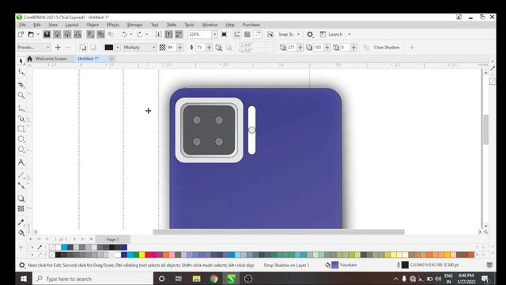Select the Freehand curve tool
Viewport: 506px width, 285px height.
point(21,108)
